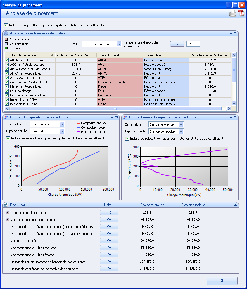This screenshot has height=289, width=247.
Task: Sort by the 'Nom de l'échangeur' column header
Action: tap(32, 55)
